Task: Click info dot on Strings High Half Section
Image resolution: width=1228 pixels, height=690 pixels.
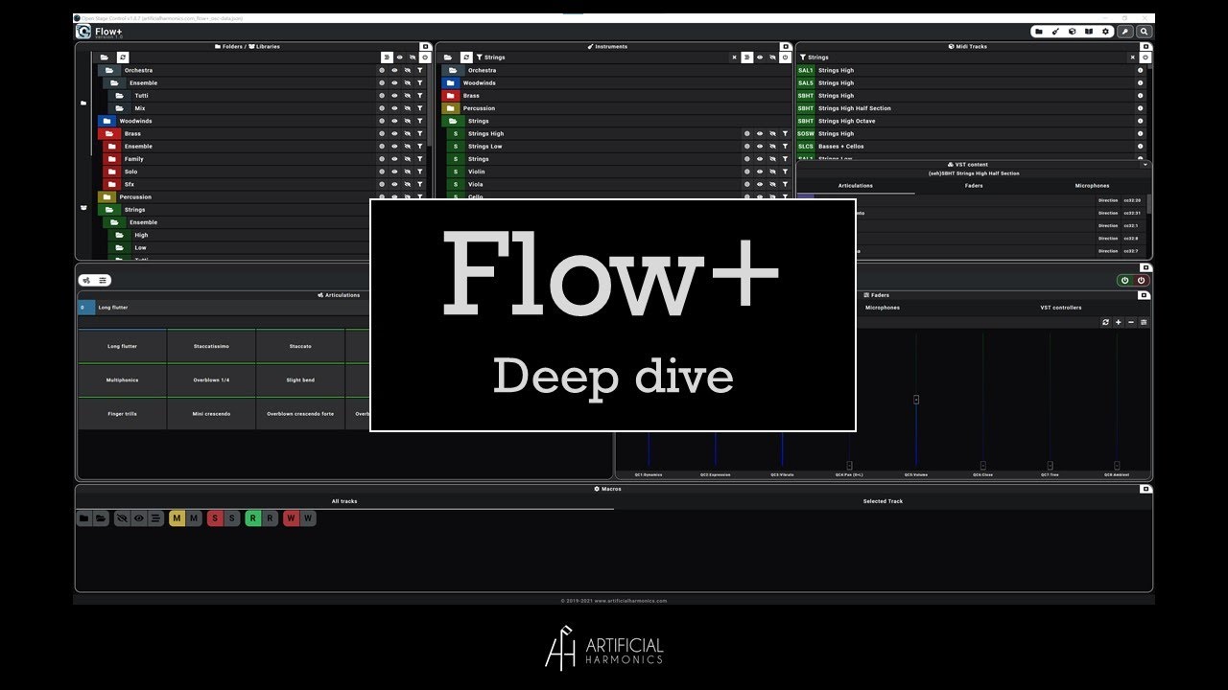Action: [1140, 108]
